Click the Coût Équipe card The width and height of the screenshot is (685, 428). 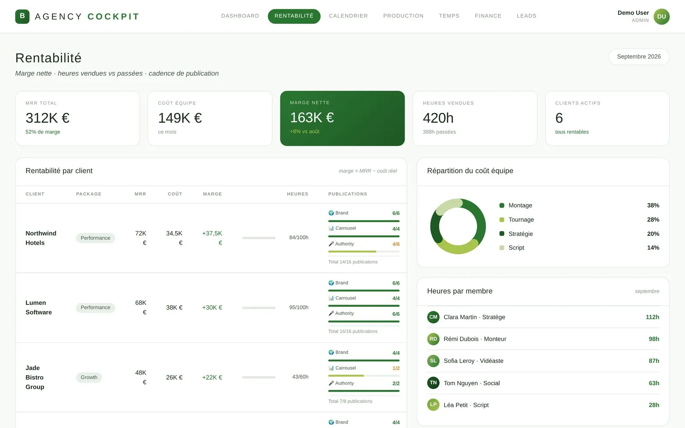click(x=210, y=118)
